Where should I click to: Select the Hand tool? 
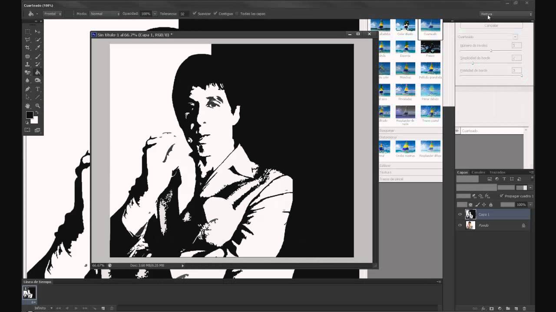tap(28, 106)
